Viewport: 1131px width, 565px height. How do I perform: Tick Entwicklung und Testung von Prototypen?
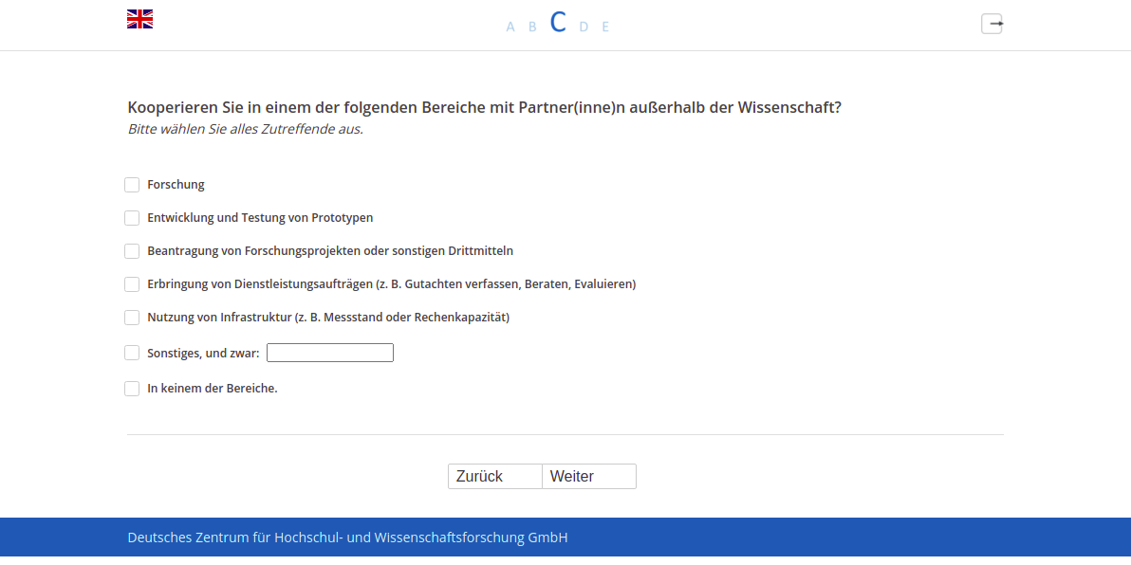pyautogui.click(x=132, y=218)
